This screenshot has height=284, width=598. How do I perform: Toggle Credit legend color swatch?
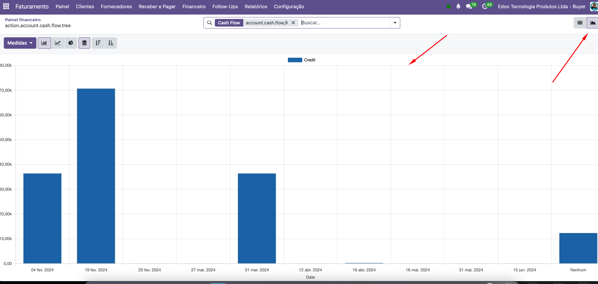click(295, 60)
